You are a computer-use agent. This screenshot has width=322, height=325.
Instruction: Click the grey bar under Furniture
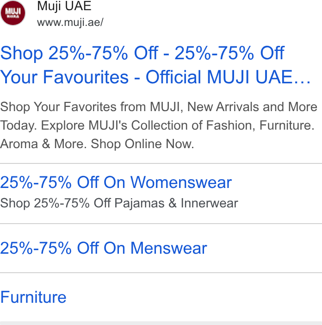click(x=161, y=323)
